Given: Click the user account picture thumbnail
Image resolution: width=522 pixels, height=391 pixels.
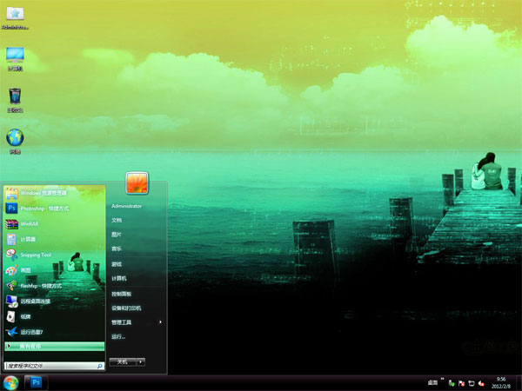Looking at the screenshot, I should (137, 182).
